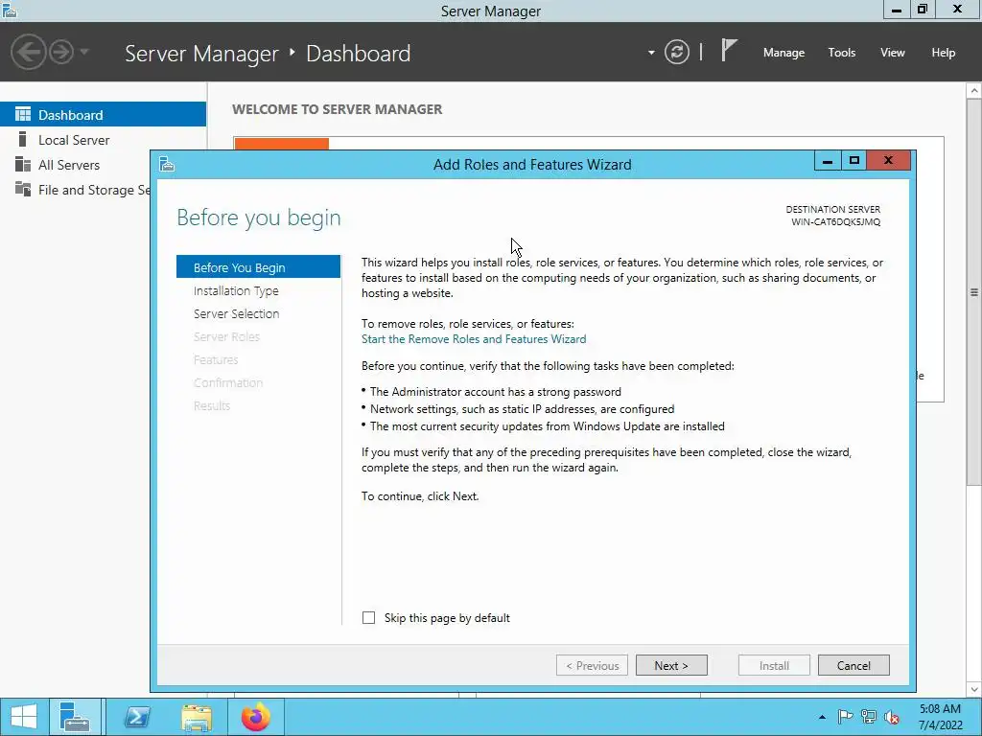Click the Cancel button in the wizard
This screenshot has height=736, width=982.
(853, 665)
